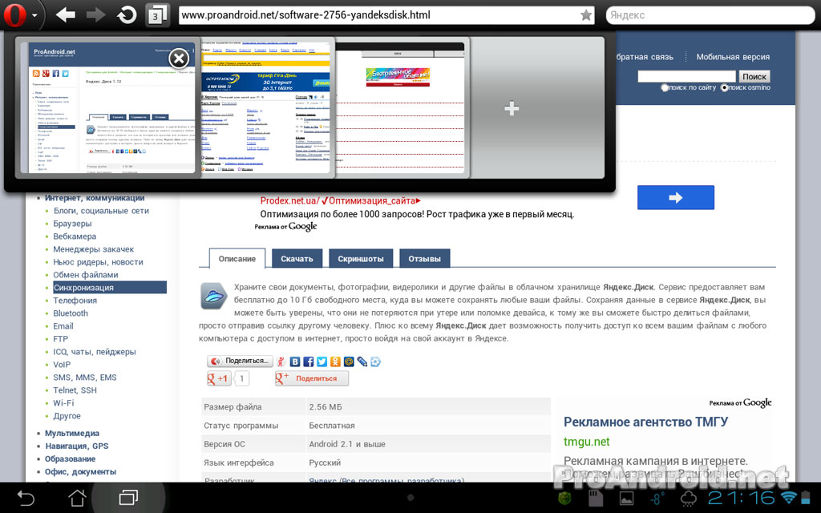Screen dimensions: 821x513
Task: Open Bluetooth category
Action: click(71, 313)
